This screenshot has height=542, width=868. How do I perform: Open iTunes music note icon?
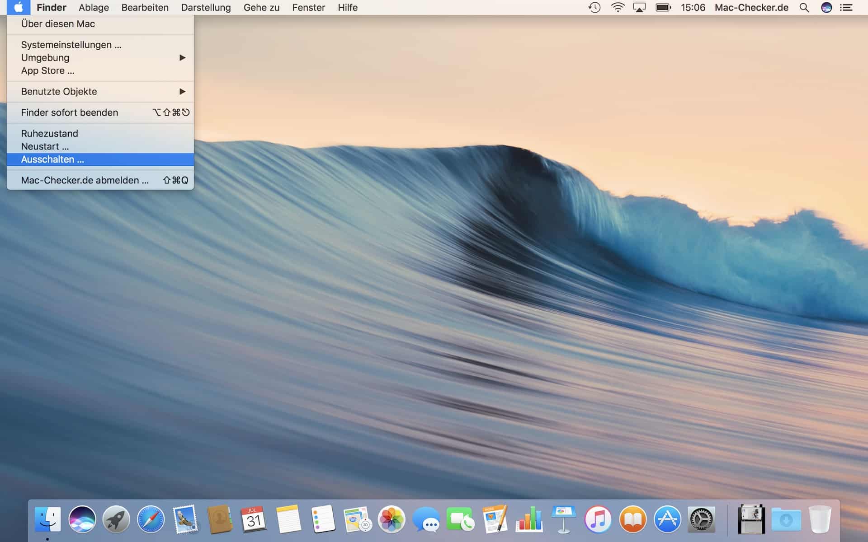598,519
